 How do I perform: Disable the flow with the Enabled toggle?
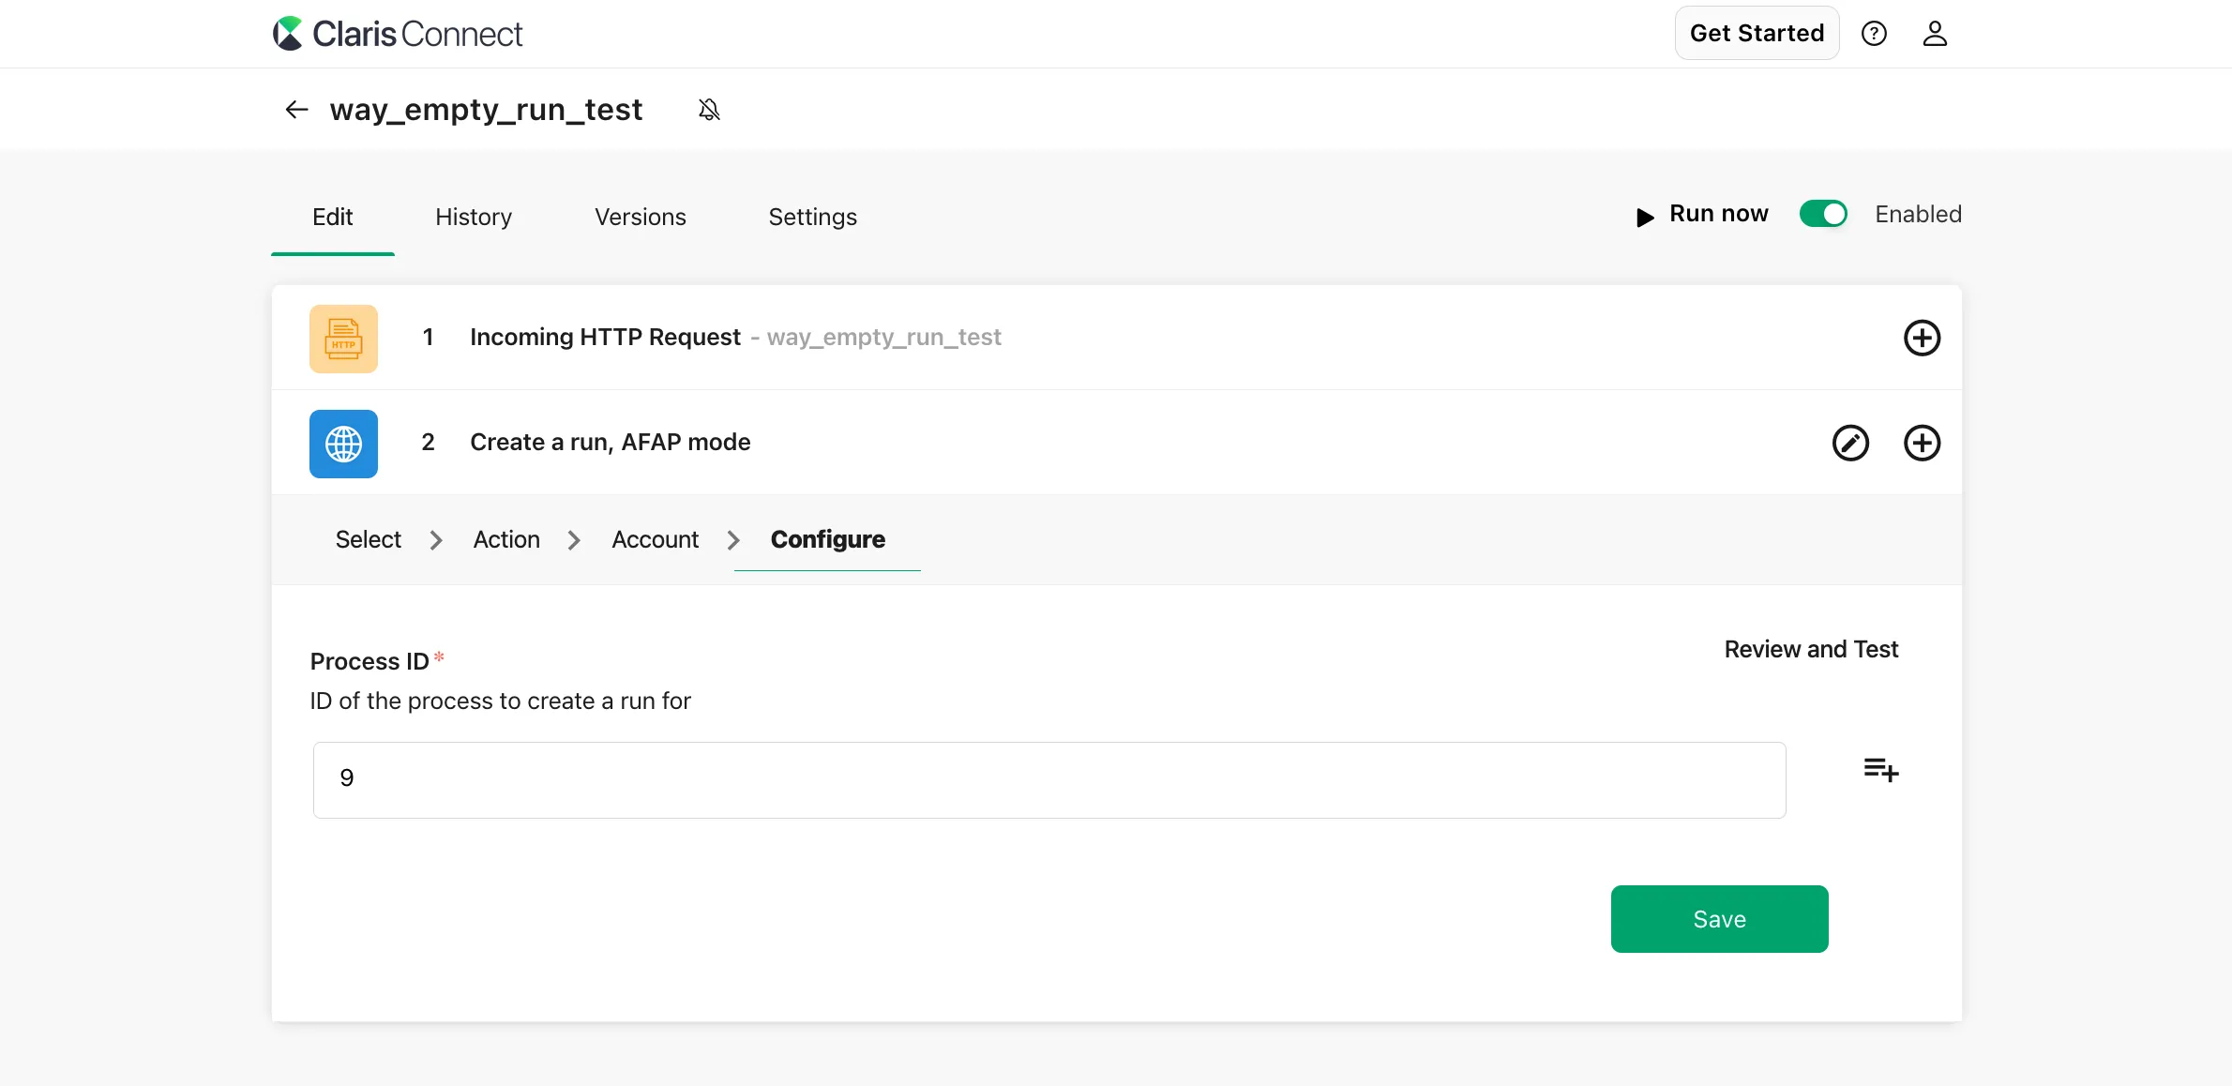point(1823,214)
